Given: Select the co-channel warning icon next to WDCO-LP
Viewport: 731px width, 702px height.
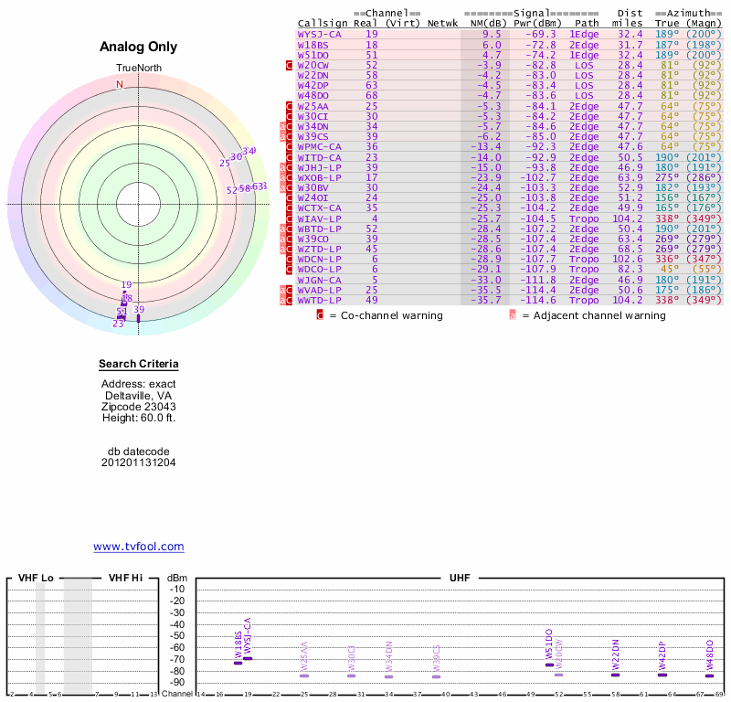Looking at the screenshot, I should coord(289,269).
